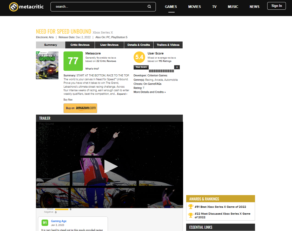Open the MUSIC navigation menu

[x=233, y=7]
